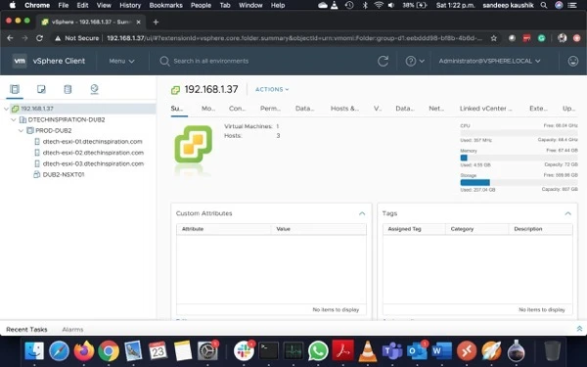Click the Storage usage bar

pos(519,182)
